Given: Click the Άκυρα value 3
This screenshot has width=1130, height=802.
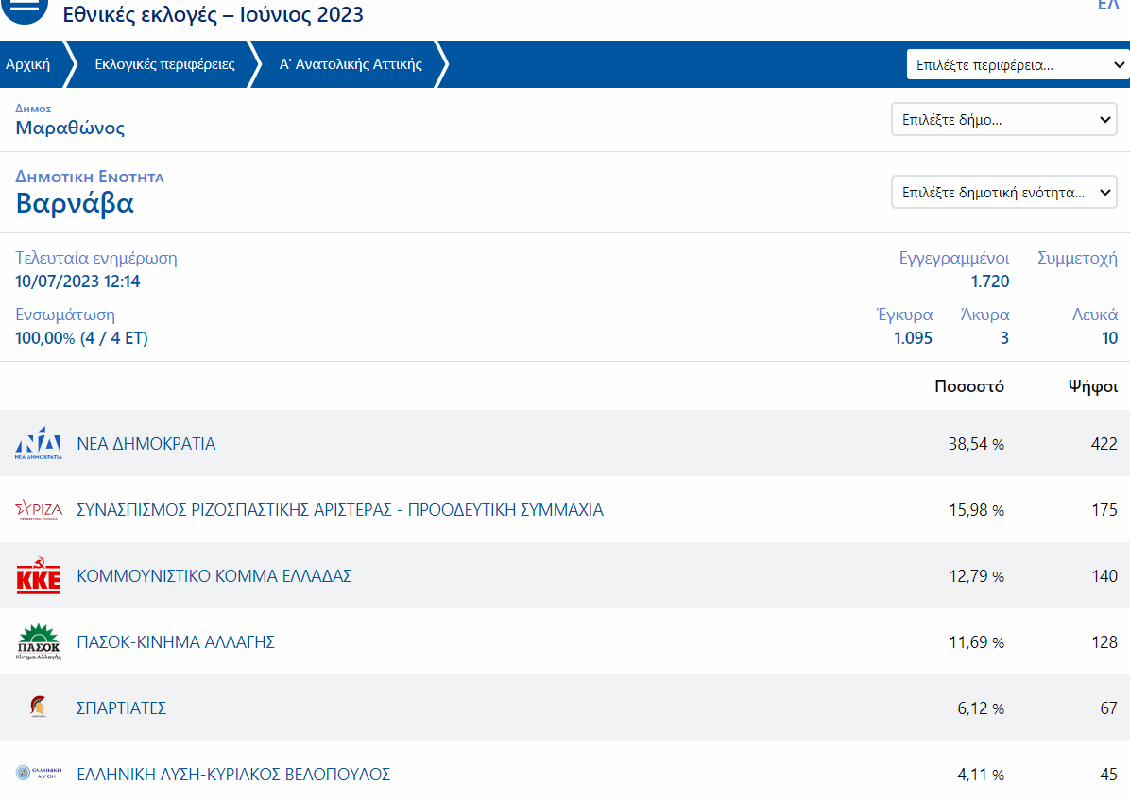Looking at the screenshot, I should (1004, 338).
